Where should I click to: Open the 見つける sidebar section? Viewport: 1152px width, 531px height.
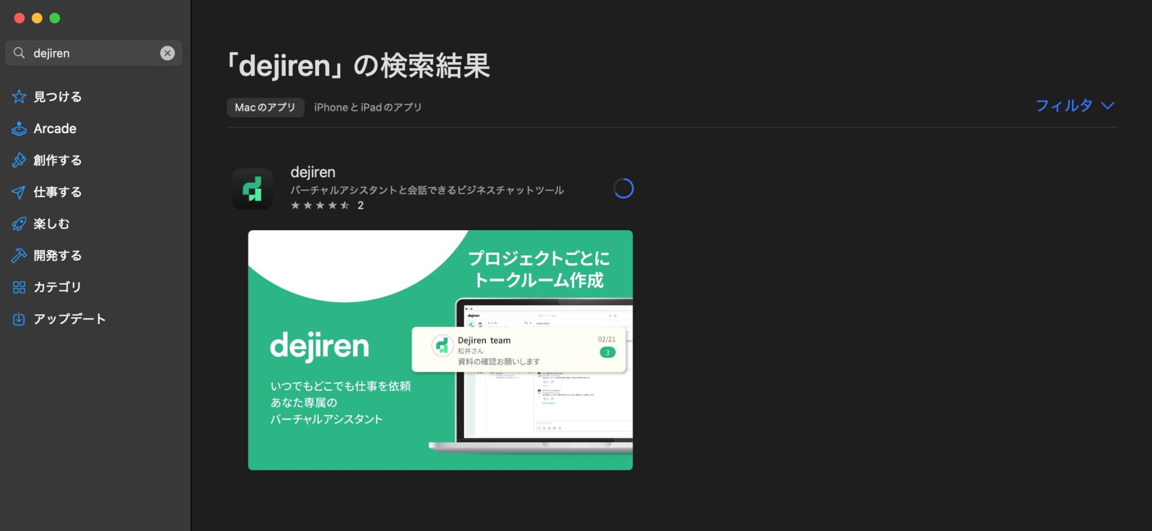58,96
